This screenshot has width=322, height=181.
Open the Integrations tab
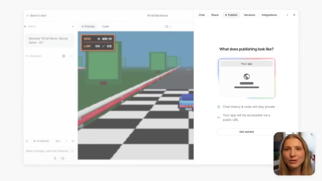click(x=269, y=15)
